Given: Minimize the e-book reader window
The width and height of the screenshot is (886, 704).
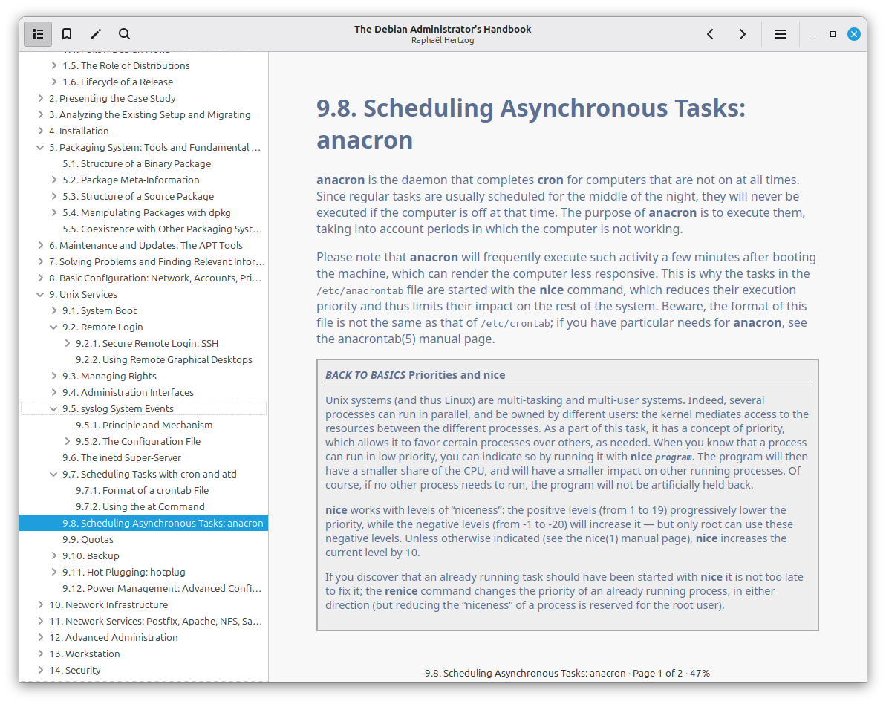Looking at the screenshot, I should pos(812,34).
